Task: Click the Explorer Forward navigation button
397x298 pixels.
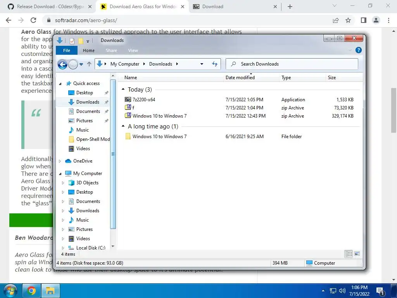Action: click(x=73, y=64)
